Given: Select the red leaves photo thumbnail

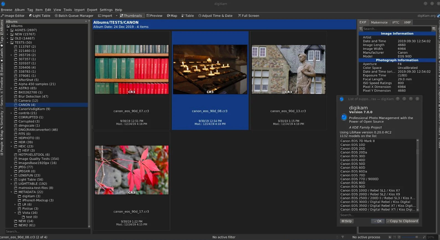Looking at the screenshot, I should click(132, 170).
